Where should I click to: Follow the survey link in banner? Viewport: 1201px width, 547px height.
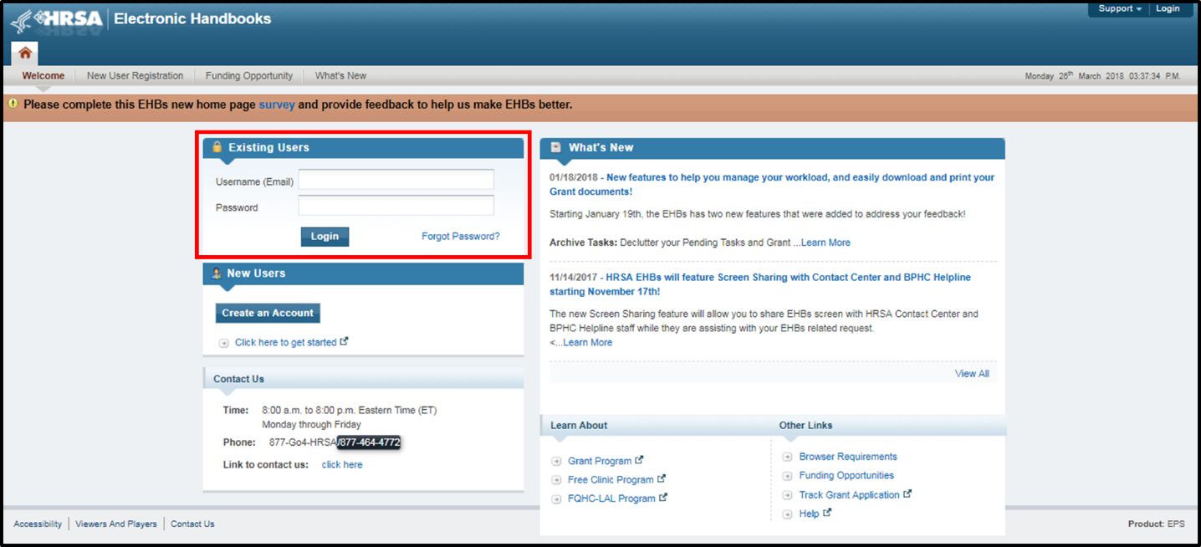(277, 105)
